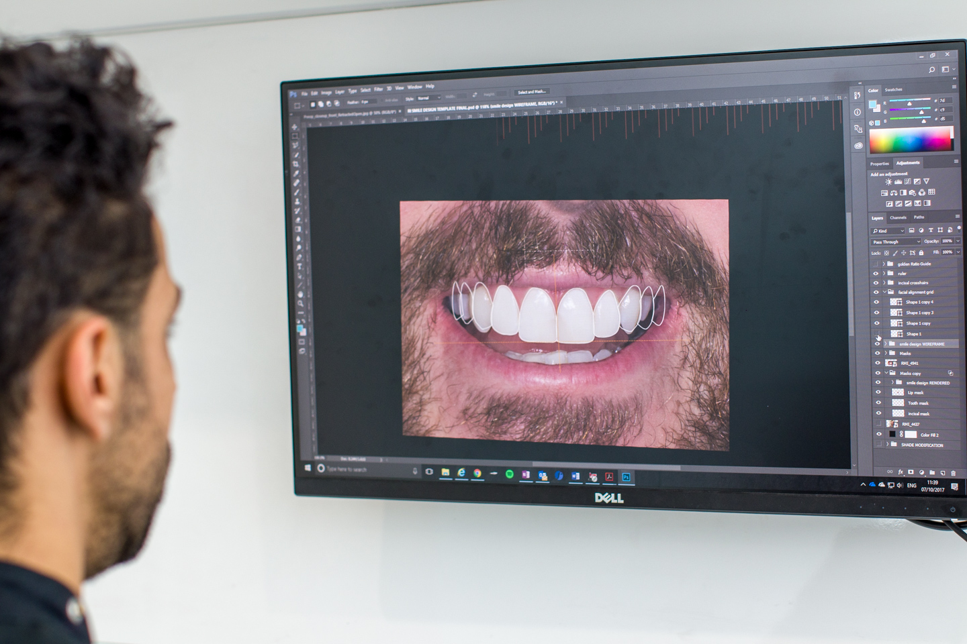The image size is (967, 644).
Task: Switch to the Channels tab
Action: [x=898, y=217]
